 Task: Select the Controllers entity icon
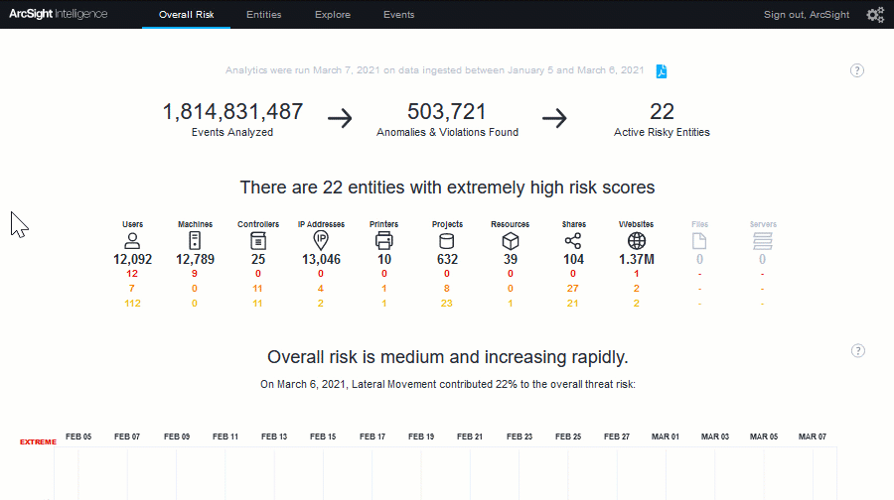[258, 240]
